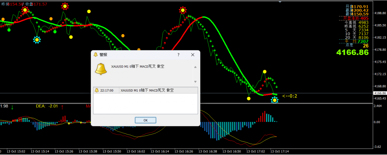Click the cyan sun signal beside <--0:2 label
Image resolution: width=387 pixels, height=155 pixels.
[274, 100]
